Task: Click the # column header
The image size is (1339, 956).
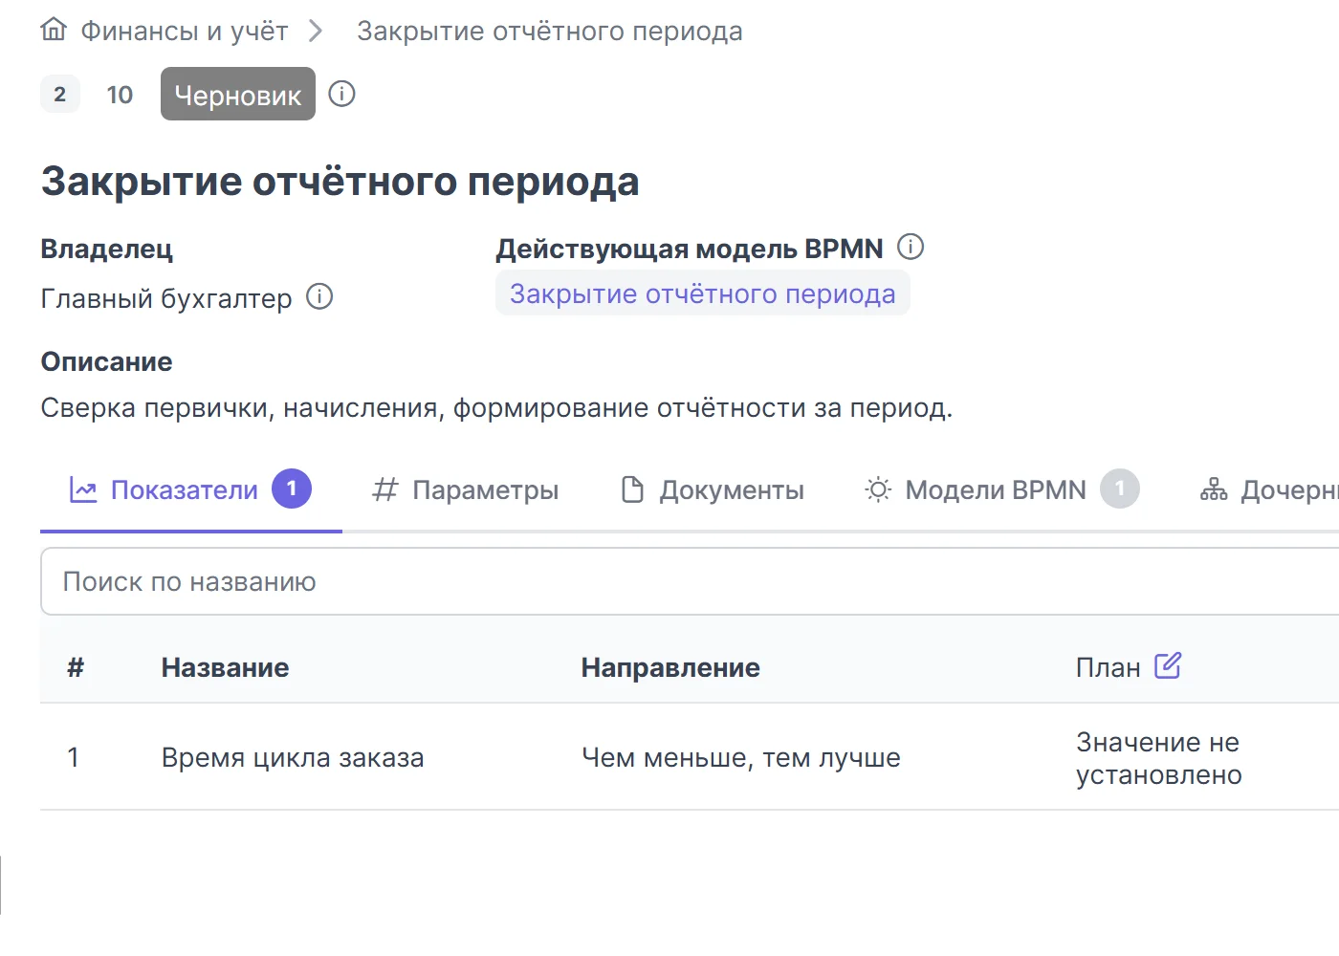Action: [76, 667]
